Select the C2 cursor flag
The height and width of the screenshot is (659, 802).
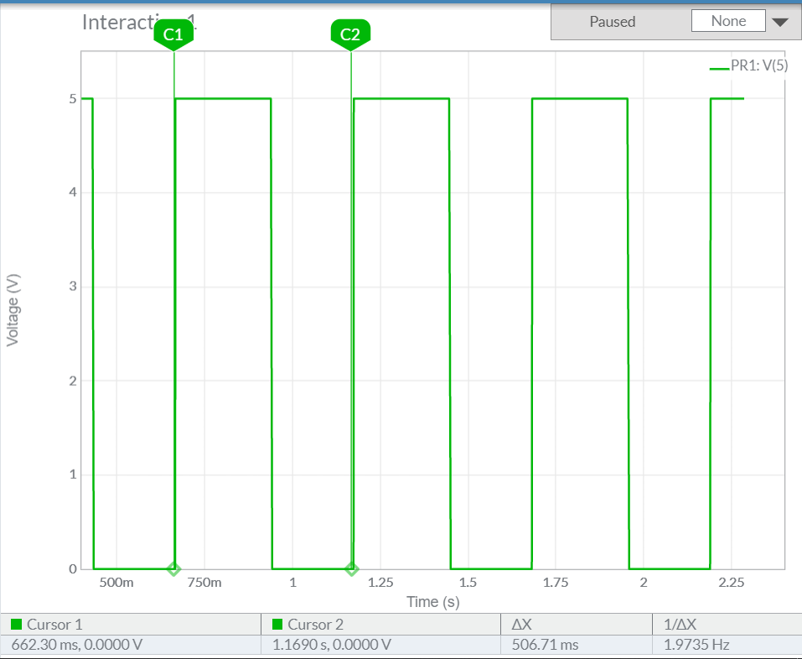(x=350, y=34)
